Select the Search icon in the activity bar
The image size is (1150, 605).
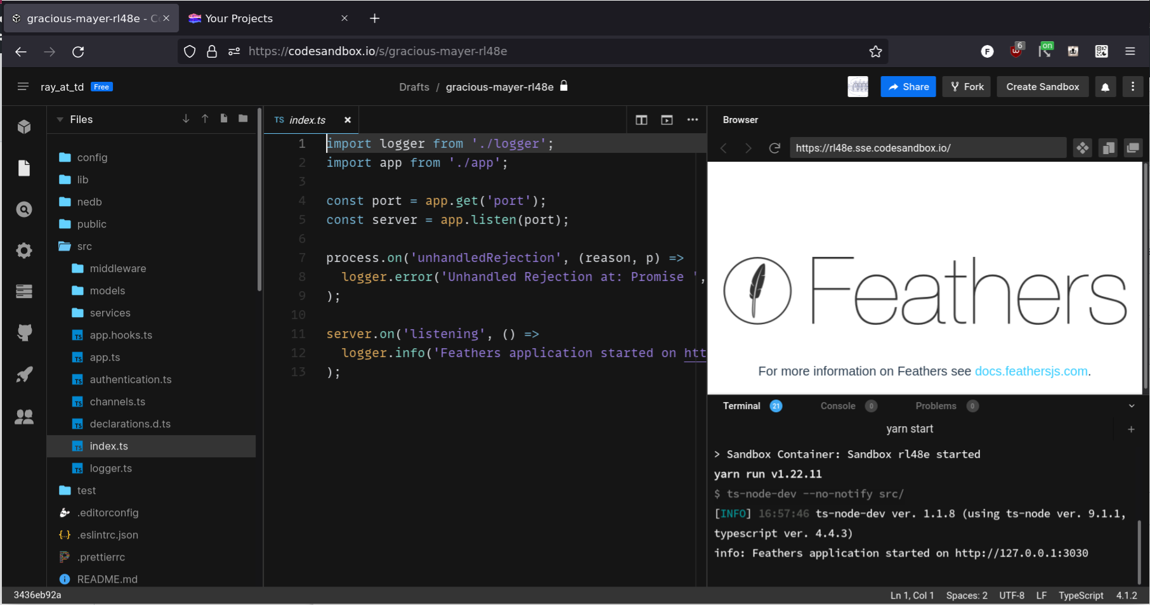pyautogui.click(x=24, y=209)
